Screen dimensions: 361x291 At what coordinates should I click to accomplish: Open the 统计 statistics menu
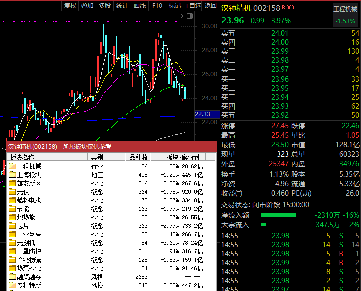pyautogui.click(x=122, y=6)
